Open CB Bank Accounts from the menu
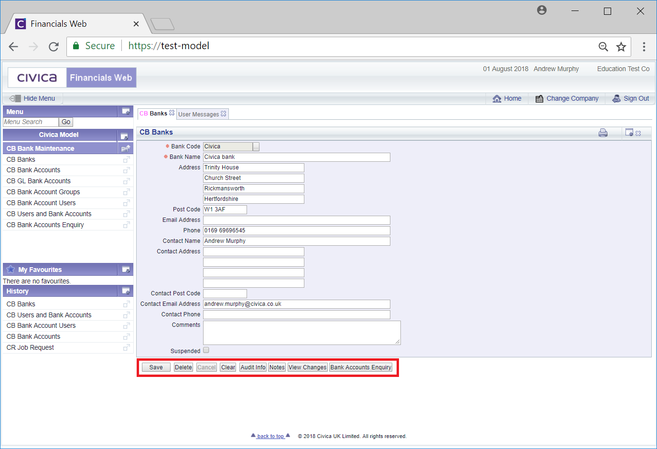657x449 pixels. [33, 170]
